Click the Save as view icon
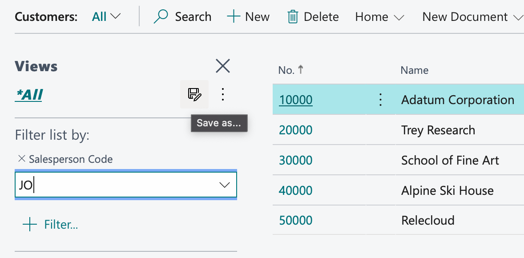 tap(194, 94)
